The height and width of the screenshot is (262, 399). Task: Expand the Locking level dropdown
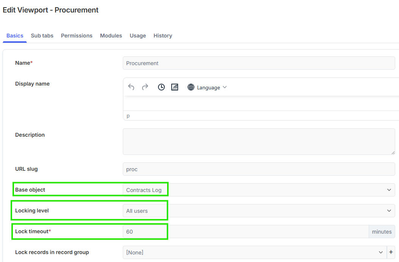tap(259, 211)
